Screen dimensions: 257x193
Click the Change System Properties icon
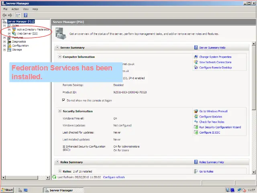coord(196,57)
